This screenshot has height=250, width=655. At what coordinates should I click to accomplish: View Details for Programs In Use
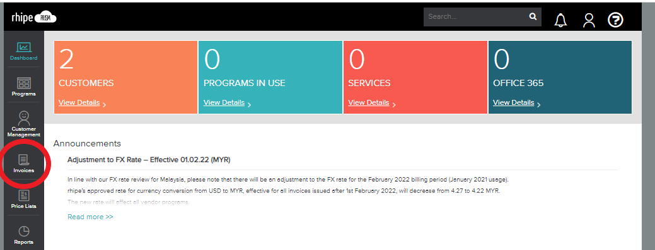click(x=224, y=102)
